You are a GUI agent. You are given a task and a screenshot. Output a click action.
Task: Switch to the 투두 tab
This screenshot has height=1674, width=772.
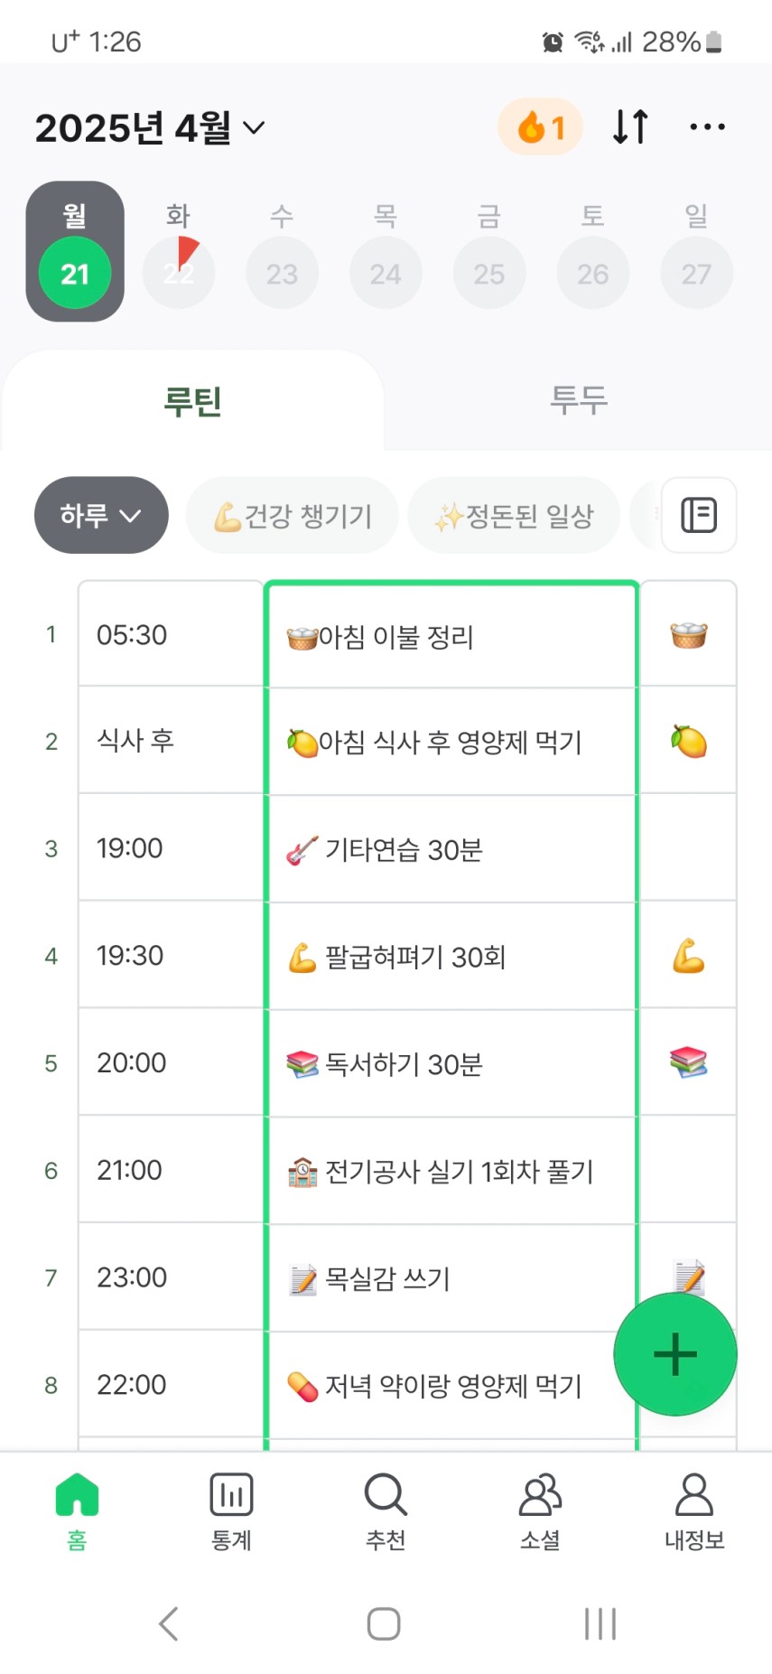[579, 400]
